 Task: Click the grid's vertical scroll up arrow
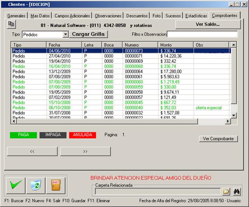pyautogui.click(x=234, y=45)
